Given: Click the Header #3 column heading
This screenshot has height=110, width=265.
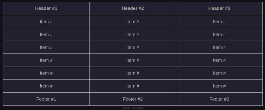Looking at the screenshot, I should click(x=219, y=8).
